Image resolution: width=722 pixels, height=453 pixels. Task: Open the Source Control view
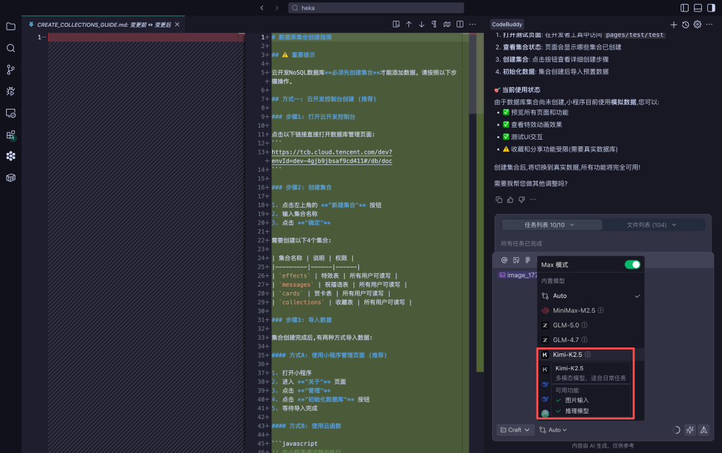(11, 69)
